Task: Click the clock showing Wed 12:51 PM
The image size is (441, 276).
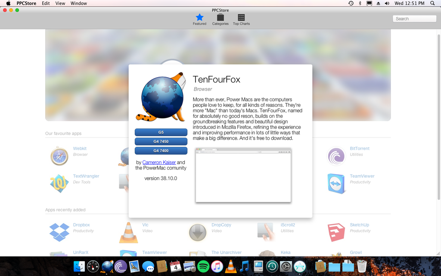Action: (x=409, y=3)
